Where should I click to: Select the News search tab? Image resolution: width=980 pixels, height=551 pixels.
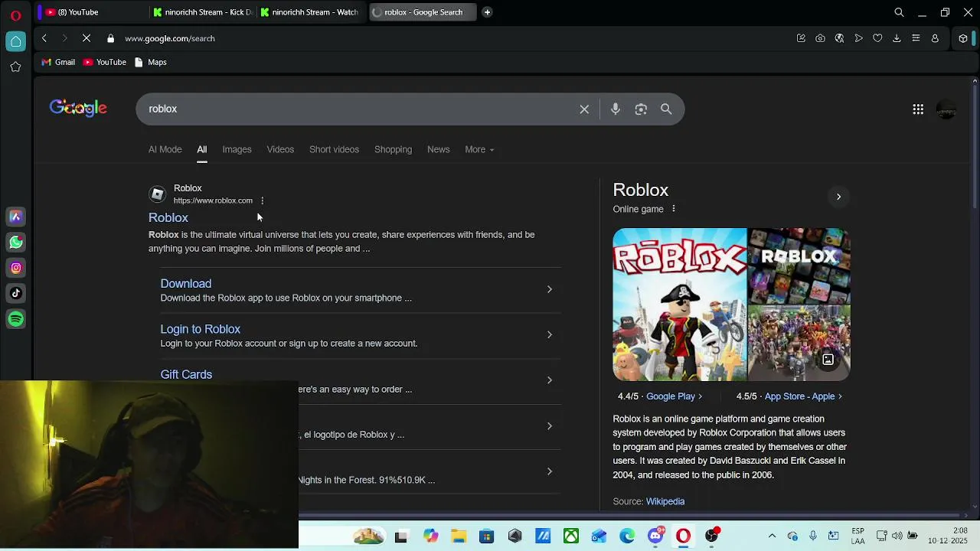pyautogui.click(x=438, y=149)
